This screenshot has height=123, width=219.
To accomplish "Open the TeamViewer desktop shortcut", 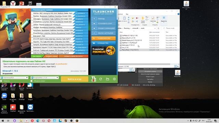I will (x=30, y=108).
